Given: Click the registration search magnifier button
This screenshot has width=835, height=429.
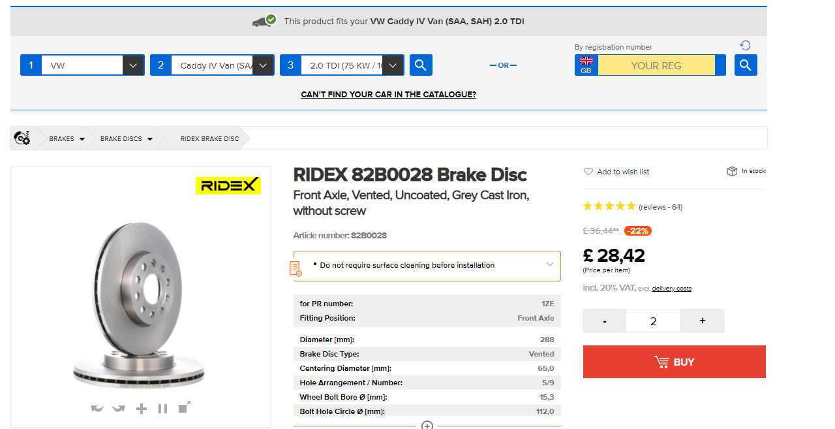Looking at the screenshot, I should [x=746, y=65].
